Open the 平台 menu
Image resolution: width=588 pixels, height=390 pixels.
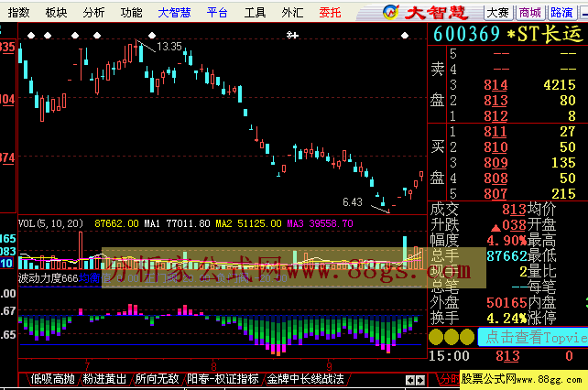(x=217, y=13)
